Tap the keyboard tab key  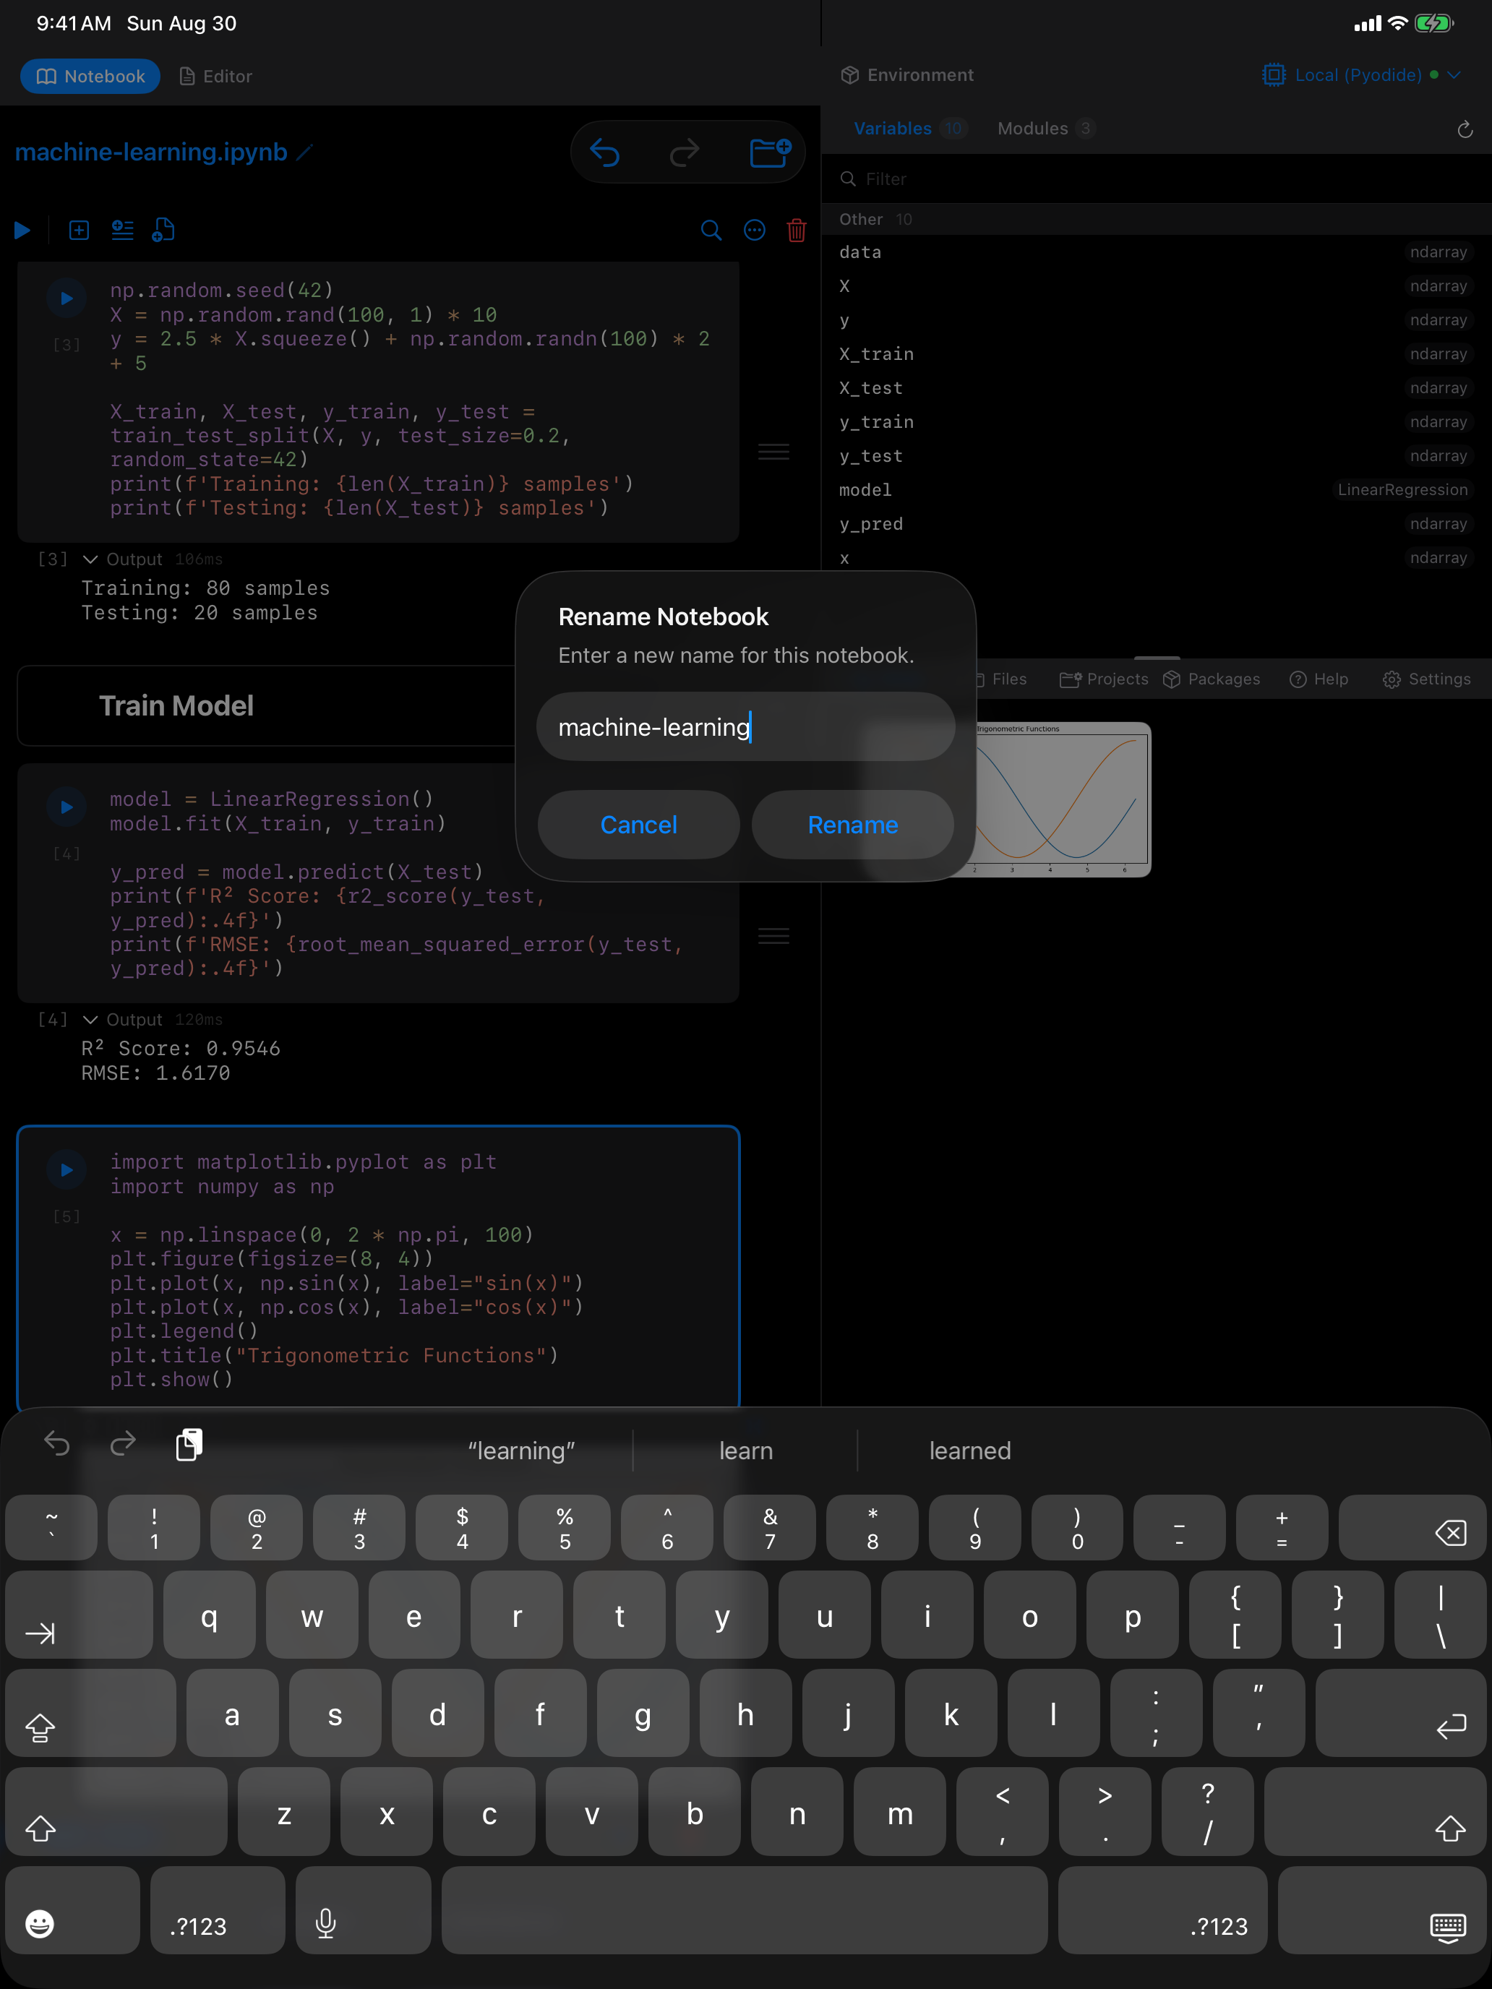coord(79,1614)
